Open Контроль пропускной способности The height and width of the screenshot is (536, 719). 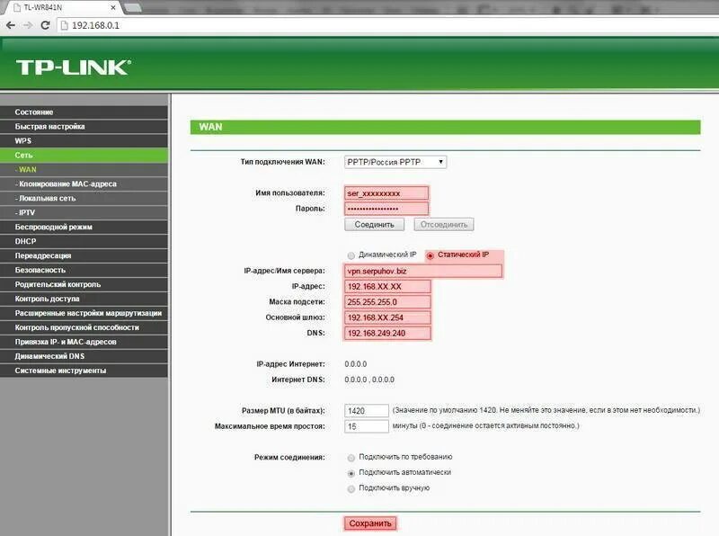[x=84, y=327]
